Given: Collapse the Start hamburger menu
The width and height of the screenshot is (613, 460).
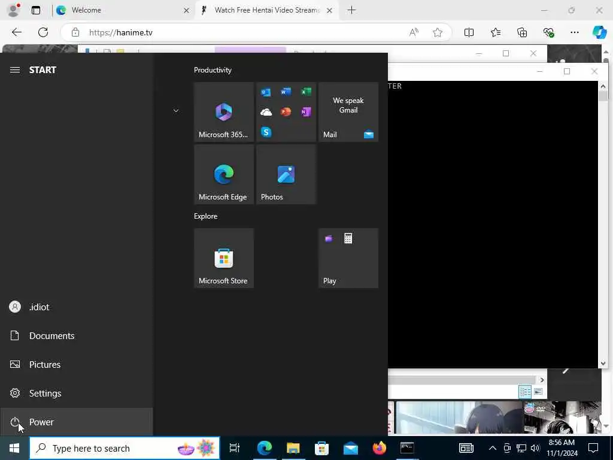Looking at the screenshot, I should [15, 70].
